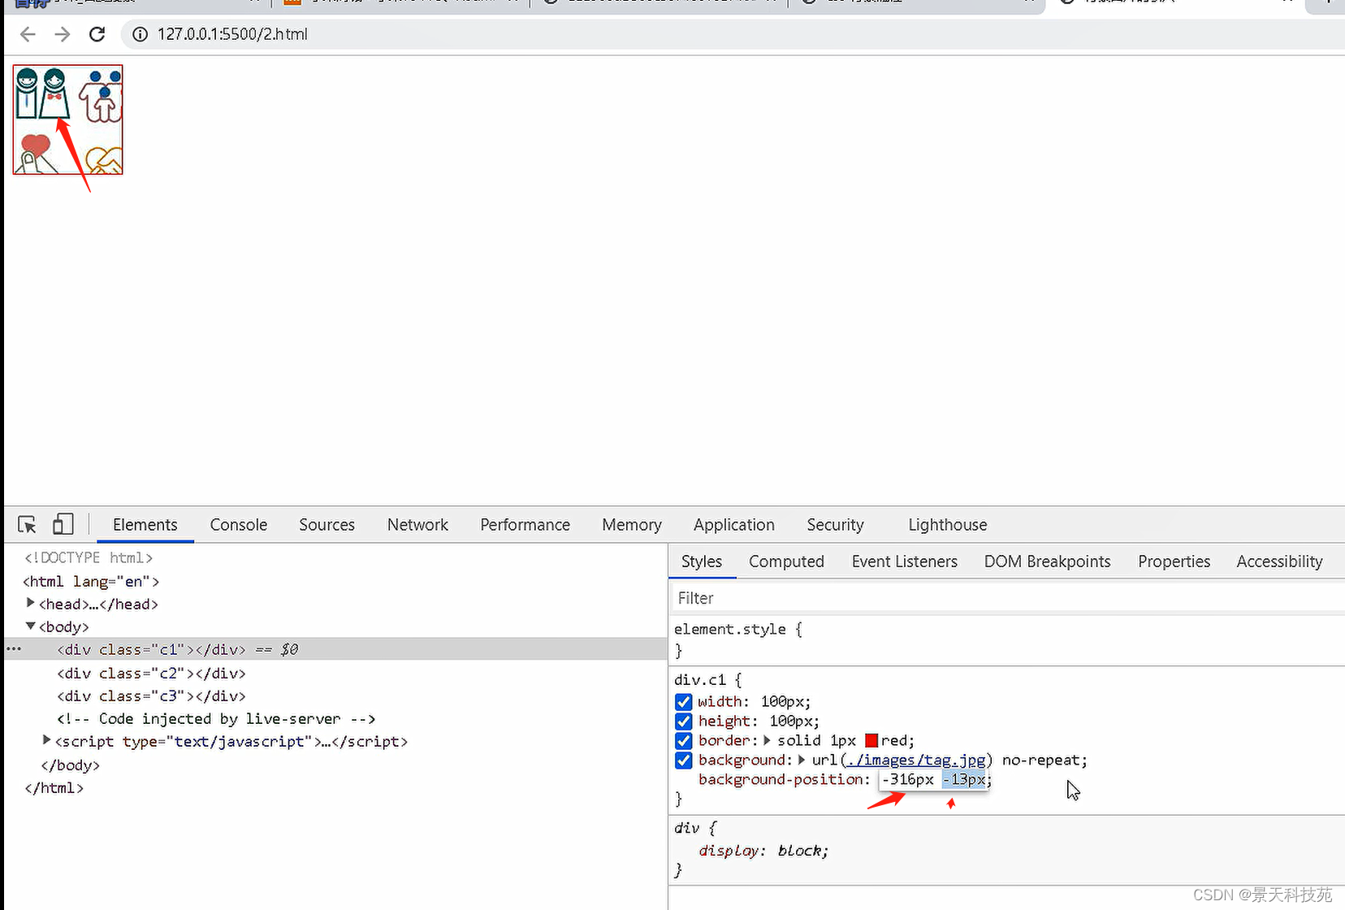
Task: Focus the address bar showing 127.0.0.1:5500/2.html
Action: click(232, 34)
